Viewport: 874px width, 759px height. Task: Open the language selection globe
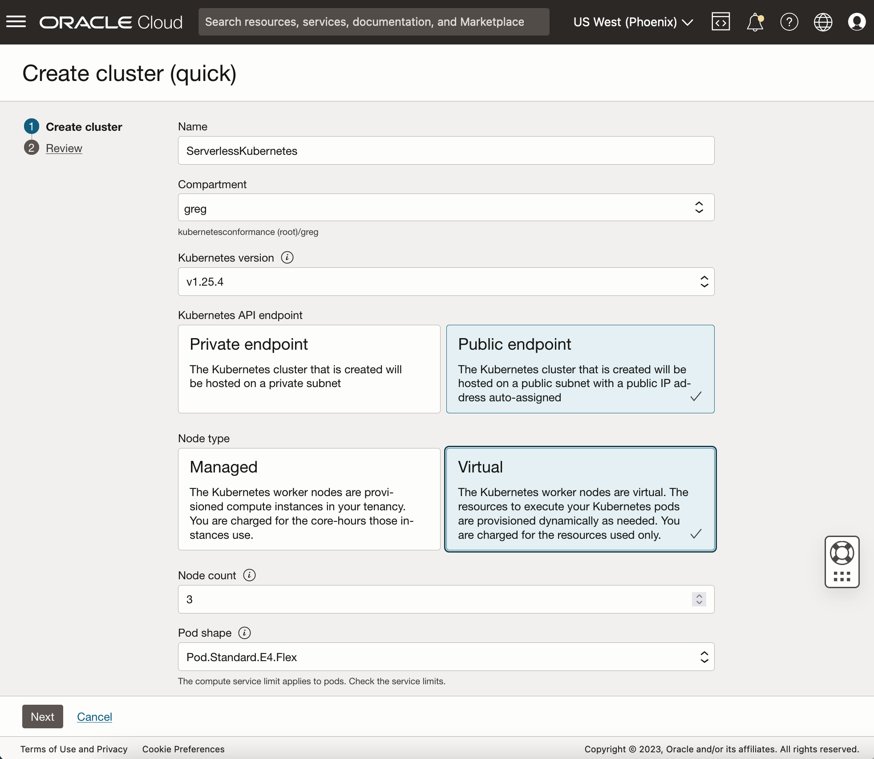click(x=823, y=21)
